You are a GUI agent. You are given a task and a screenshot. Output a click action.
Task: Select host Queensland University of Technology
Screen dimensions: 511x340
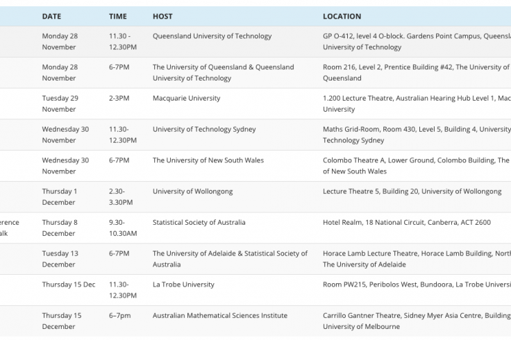pos(212,36)
